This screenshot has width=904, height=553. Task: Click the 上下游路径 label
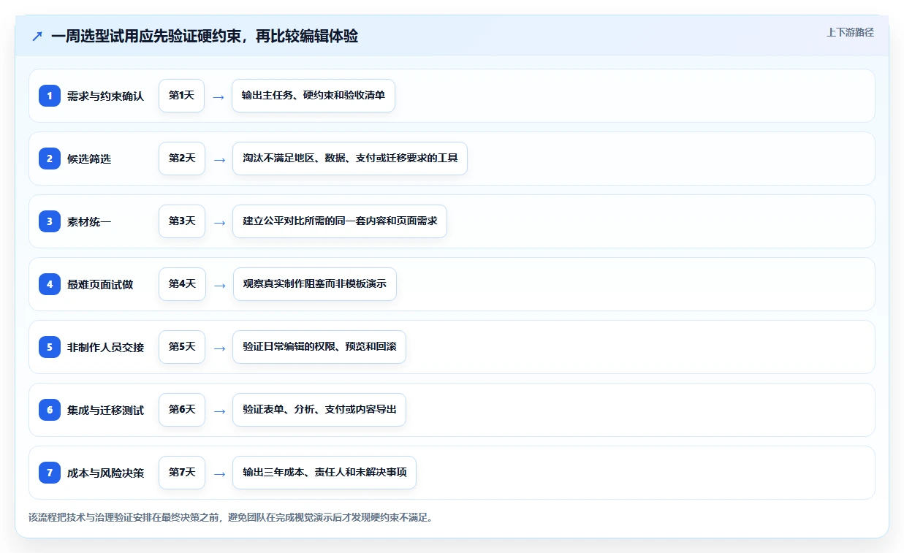[x=850, y=32]
